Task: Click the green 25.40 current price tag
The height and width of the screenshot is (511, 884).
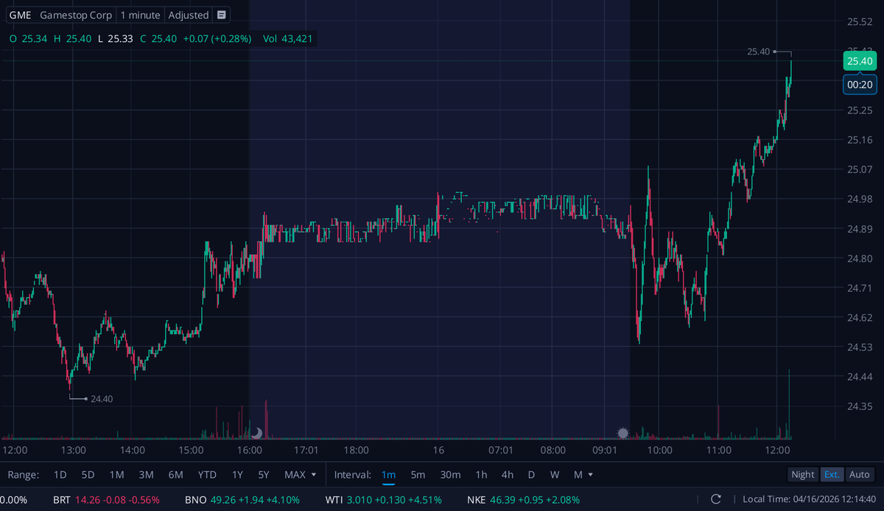Action: 860,61
